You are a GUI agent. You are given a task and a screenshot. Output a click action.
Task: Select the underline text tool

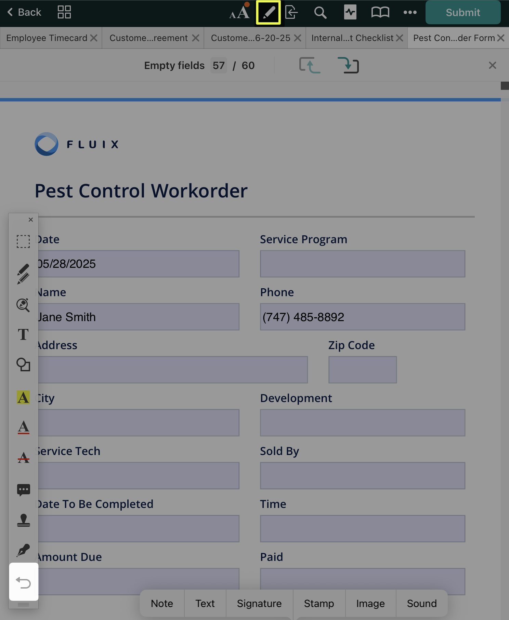(x=23, y=427)
